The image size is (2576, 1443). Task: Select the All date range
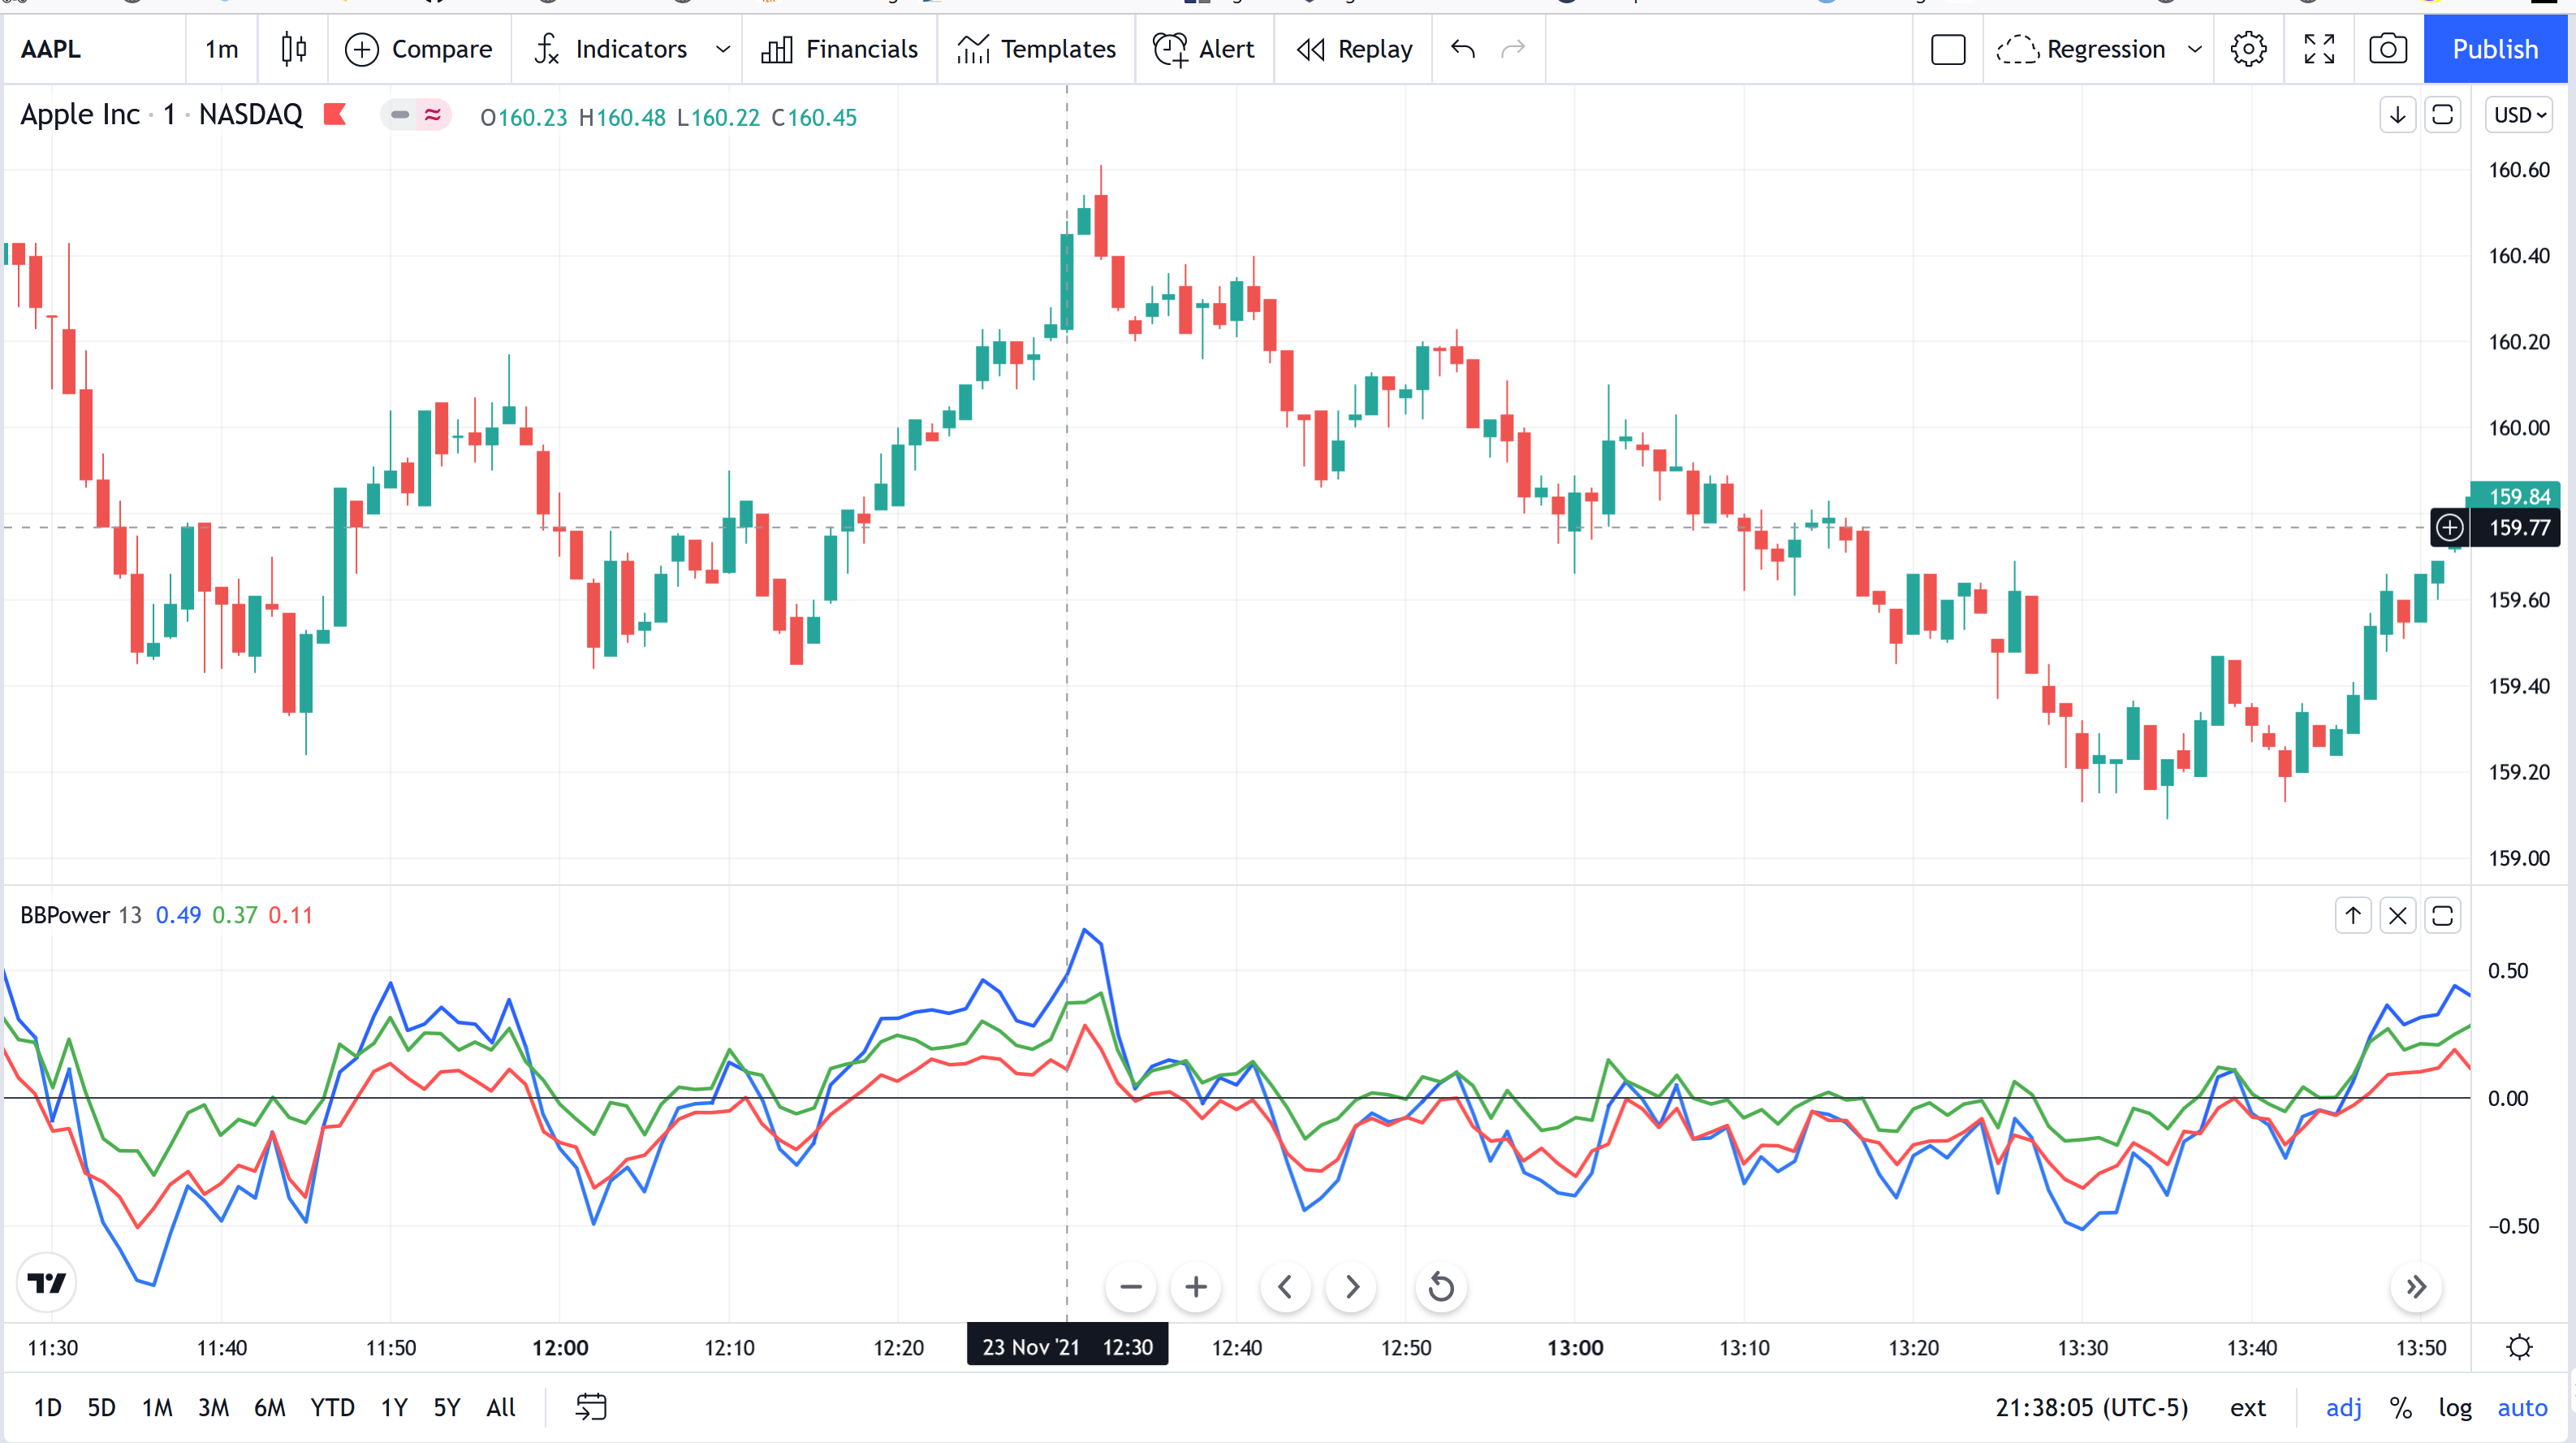pyautogui.click(x=500, y=1408)
